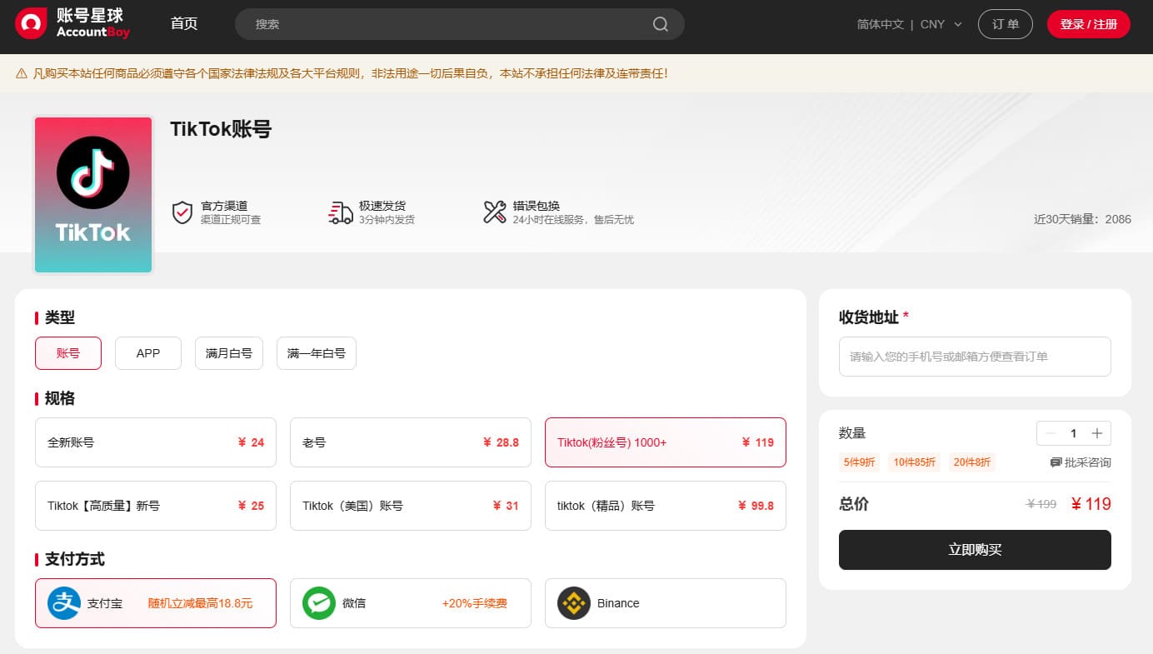Viewport: 1153px width, 654px height.
Task: Click the +20%手续费 fee note
Action: coord(475,603)
